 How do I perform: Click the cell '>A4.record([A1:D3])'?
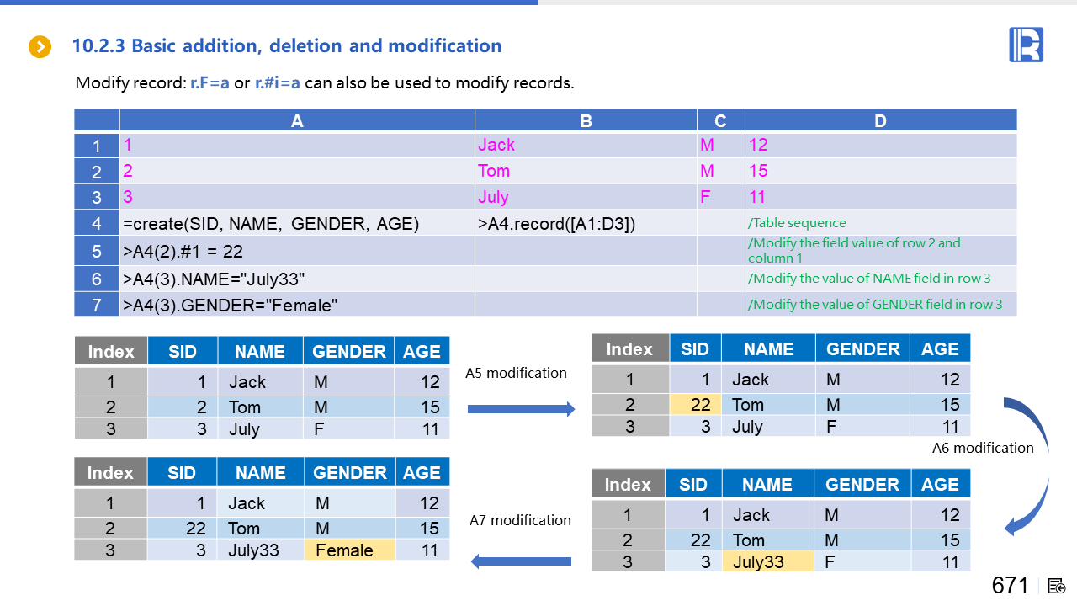click(556, 224)
